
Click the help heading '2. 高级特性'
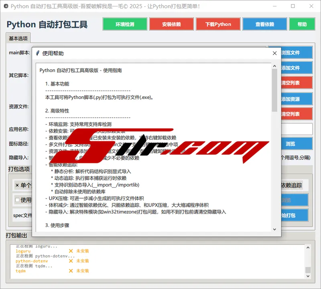(57, 111)
